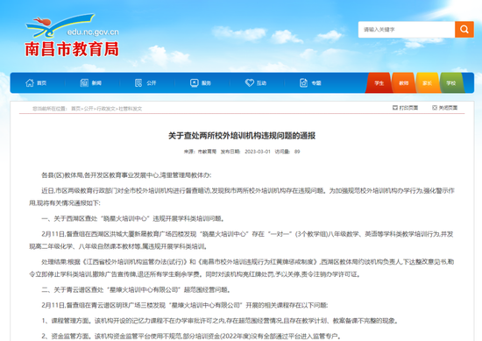Click the 南昌市教育局 site logo
Image resolution: width=482 pixels, height=341 pixels.
coord(72,35)
